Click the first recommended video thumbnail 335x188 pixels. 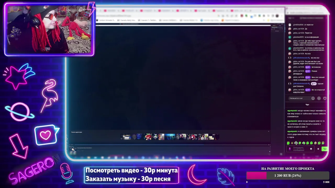(126, 137)
